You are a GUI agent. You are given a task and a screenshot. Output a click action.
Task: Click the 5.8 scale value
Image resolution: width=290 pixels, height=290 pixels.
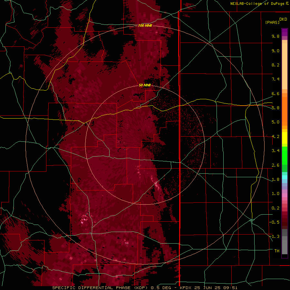275,108
